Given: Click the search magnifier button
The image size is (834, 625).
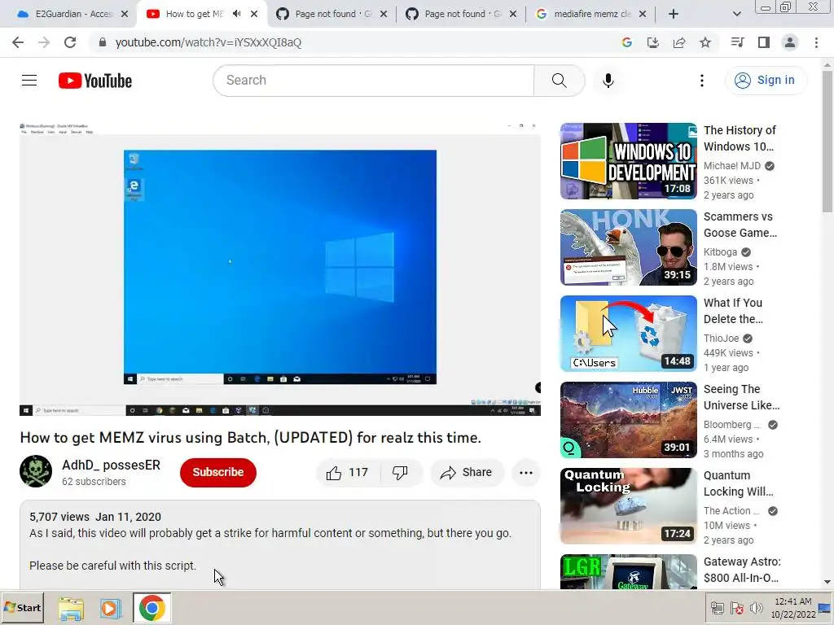Looking at the screenshot, I should (x=559, y=81).
